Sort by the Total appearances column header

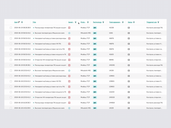[115, 22]
